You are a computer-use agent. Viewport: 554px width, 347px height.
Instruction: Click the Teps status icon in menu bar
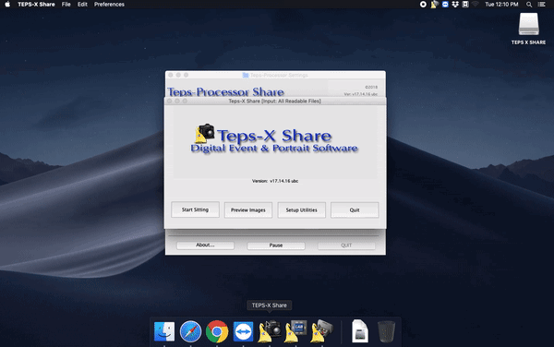(434, 5)
